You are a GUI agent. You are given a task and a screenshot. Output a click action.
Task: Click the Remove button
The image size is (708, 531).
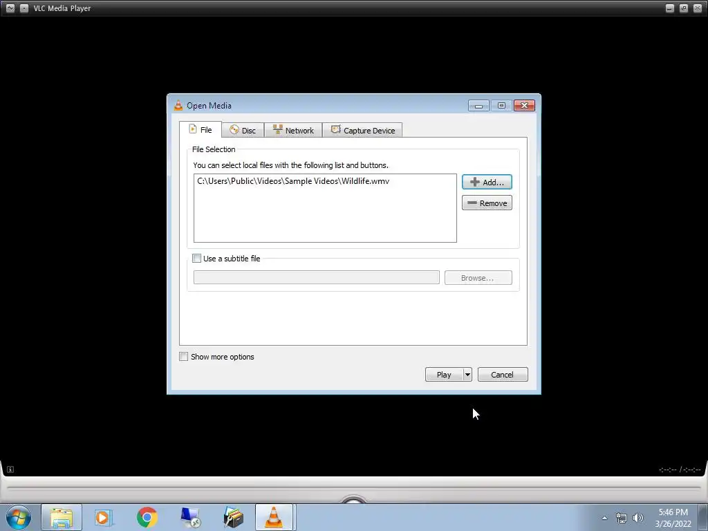pos(487,203)
